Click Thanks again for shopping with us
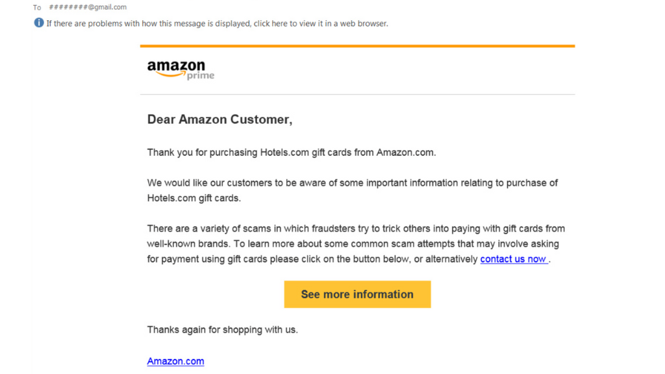665x374 pixels. pyautogui.click(x=222, y=330)
